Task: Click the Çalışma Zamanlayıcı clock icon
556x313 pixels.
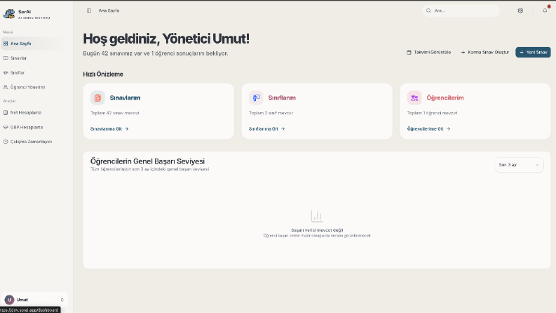Action: [x=6, y=142]
